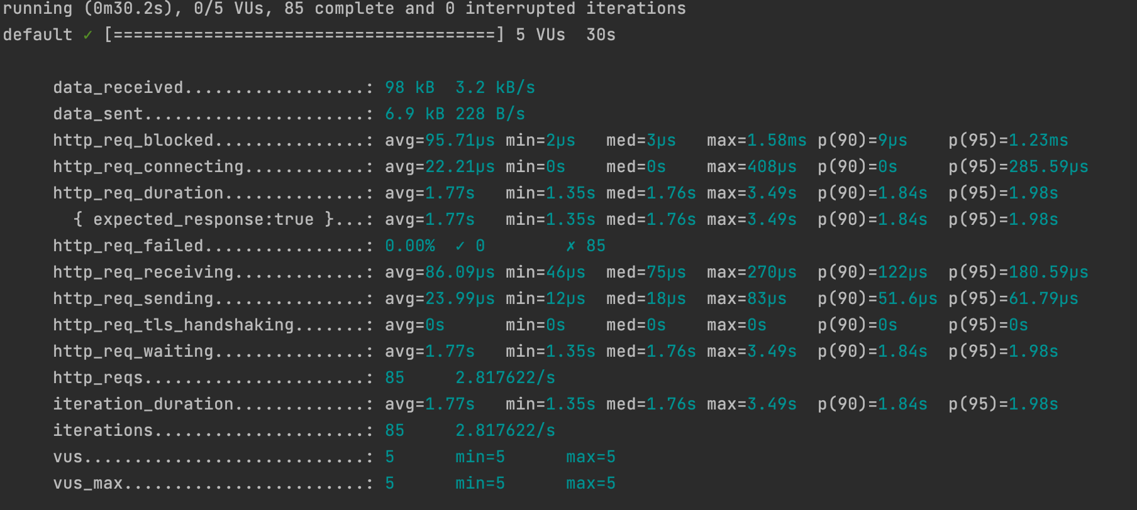Click the expected_response:true sub-metric line

(x=203, y=220)
